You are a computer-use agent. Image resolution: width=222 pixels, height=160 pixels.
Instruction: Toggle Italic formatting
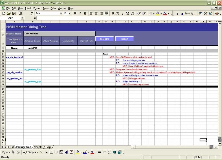80,13
